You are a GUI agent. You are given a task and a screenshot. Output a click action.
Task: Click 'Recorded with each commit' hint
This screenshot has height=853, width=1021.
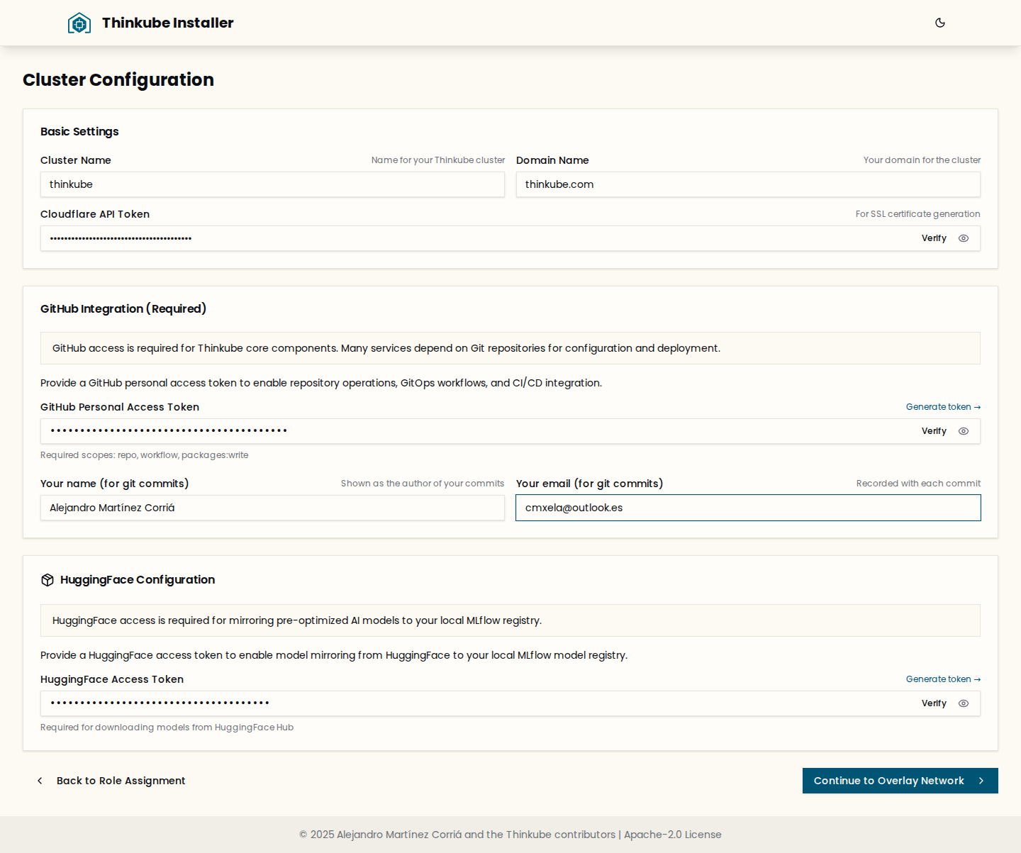coord(918,484)
